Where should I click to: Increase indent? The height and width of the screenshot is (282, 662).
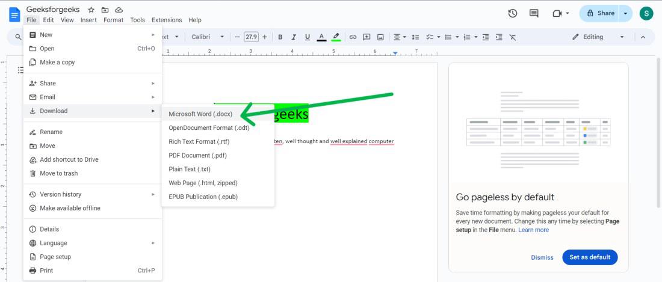click(499, 37)
